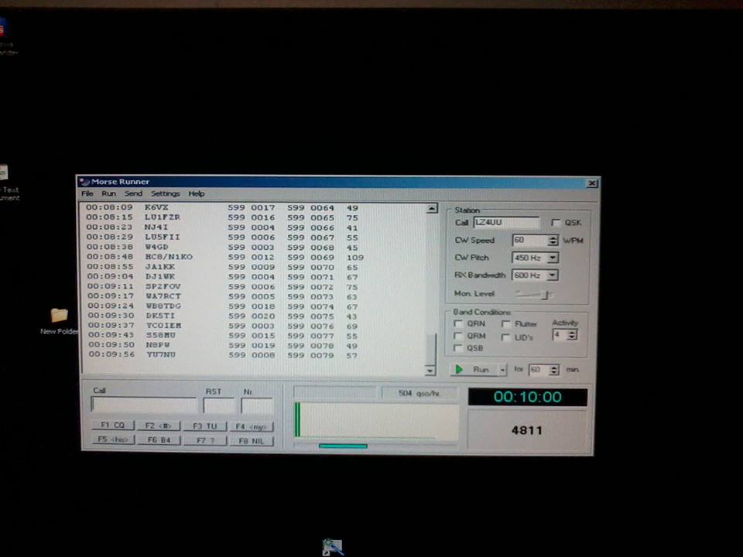743x557 pixels.
Task: Click the log scrollbar down arrow
Action: pyautogui.click(x=430, y=371)
